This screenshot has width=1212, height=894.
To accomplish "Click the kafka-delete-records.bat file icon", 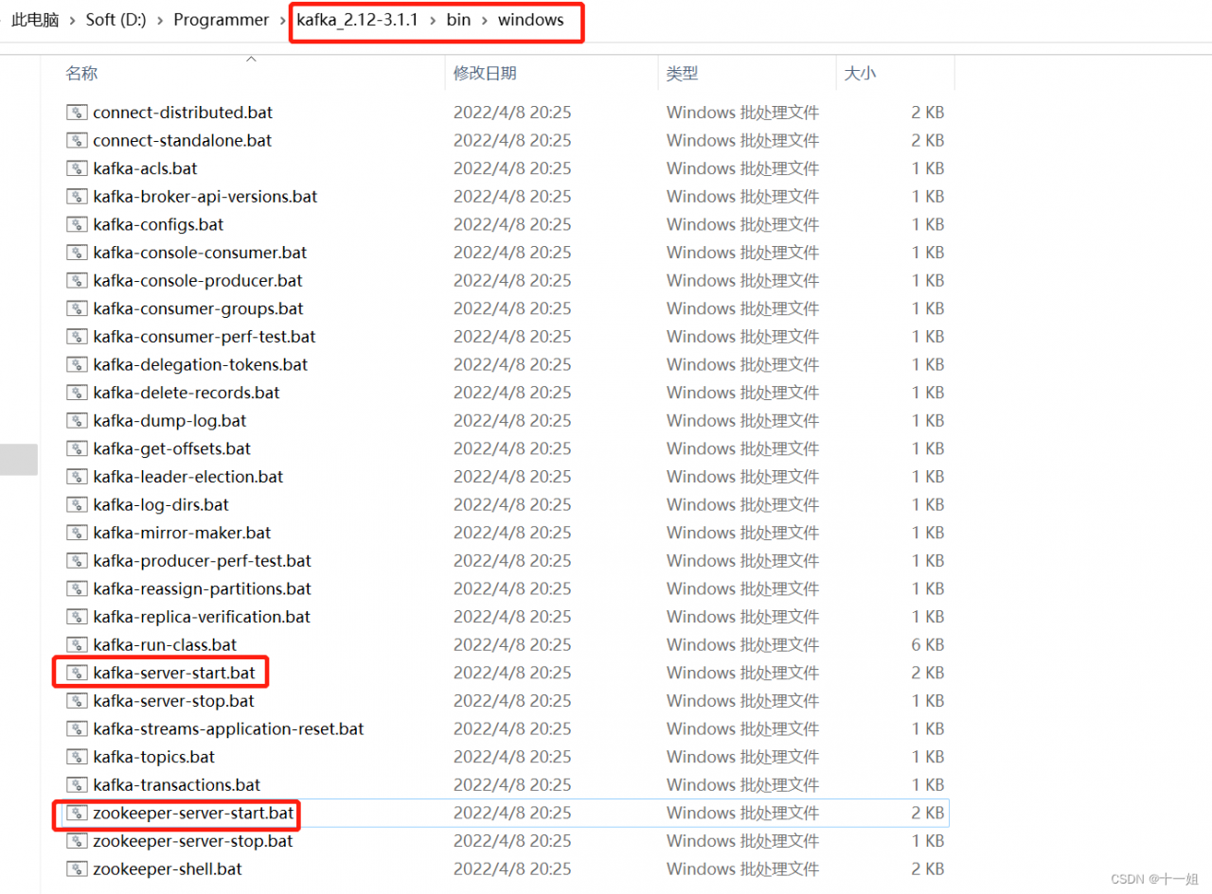I will point(77,393).
